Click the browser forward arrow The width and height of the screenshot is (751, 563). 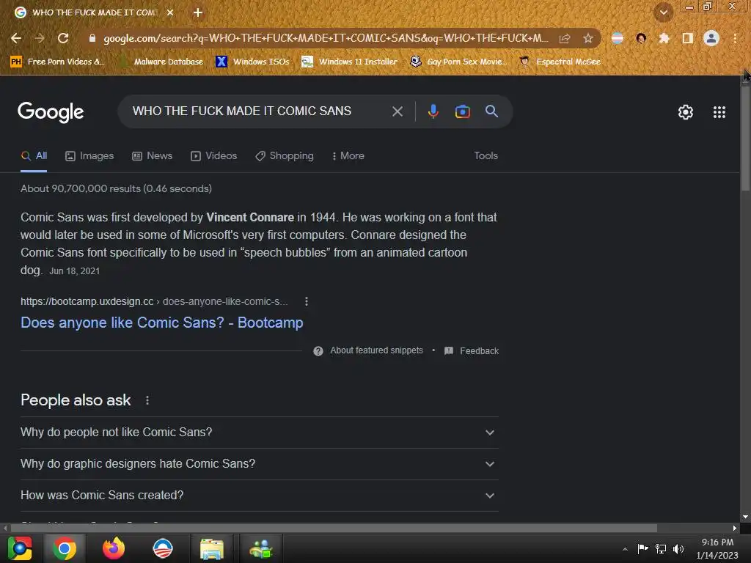pyautogui.click(x=40, y=38)
